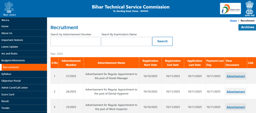The image size is (256, 113).
Task: Click the Digital India logo
Action: [230, 8]
